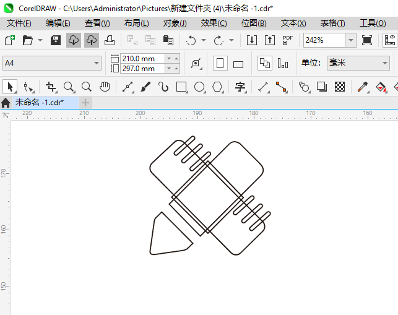Select the Ellipse tool

[x=199, y=87]
